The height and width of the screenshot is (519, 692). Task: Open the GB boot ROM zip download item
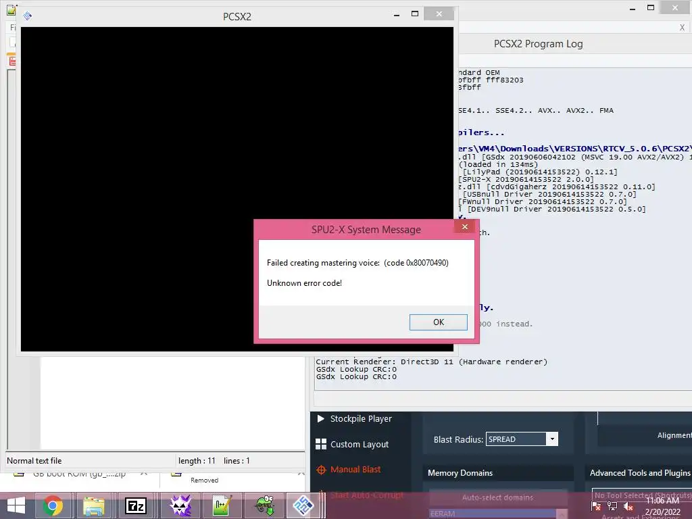click(80, 474)
